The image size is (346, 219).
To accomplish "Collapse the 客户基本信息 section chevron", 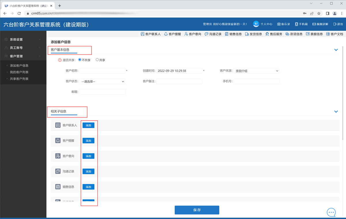I will pos(336,50).
